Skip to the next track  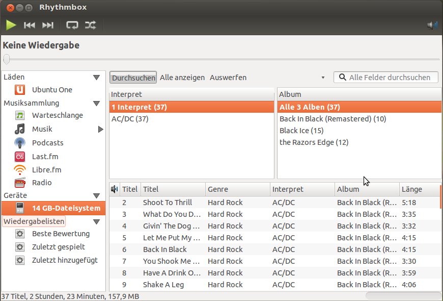click(48, 25)
